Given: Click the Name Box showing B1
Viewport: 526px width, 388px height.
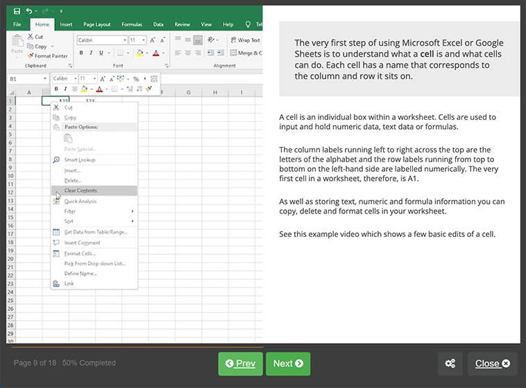Looking at the screenshot, I should 21,79.
